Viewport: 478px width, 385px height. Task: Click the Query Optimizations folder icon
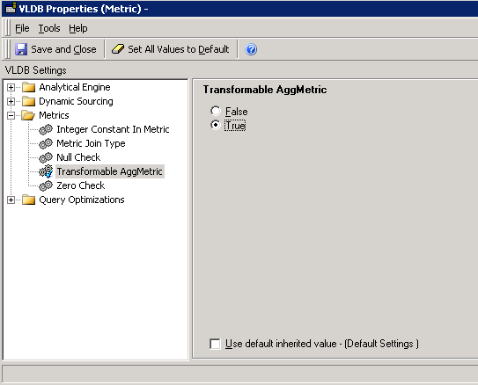[x=29, y=200]
